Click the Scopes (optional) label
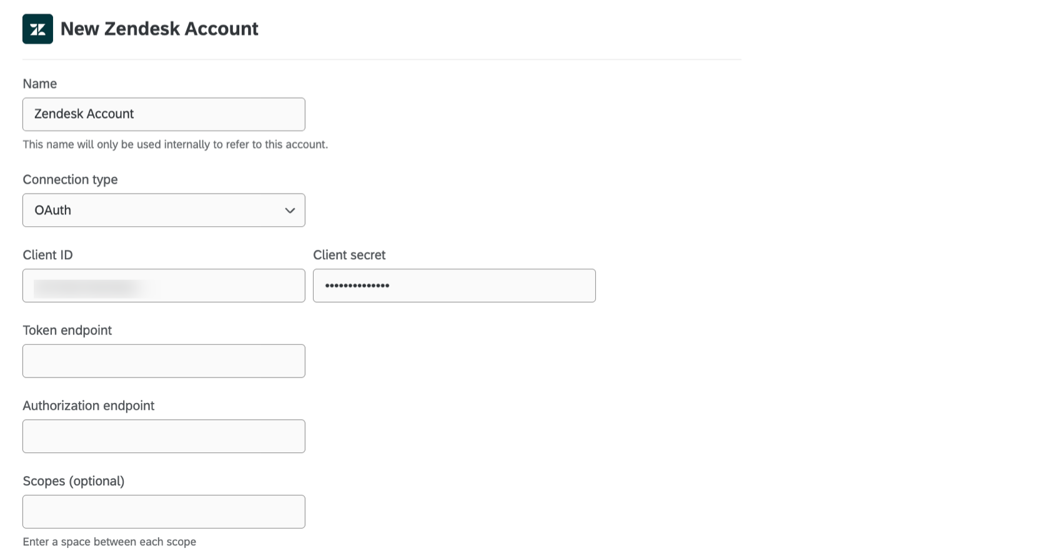 pos(74,481)
